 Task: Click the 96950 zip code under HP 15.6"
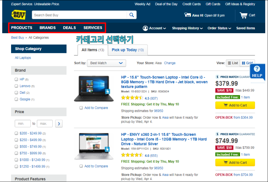pos(159,111)
